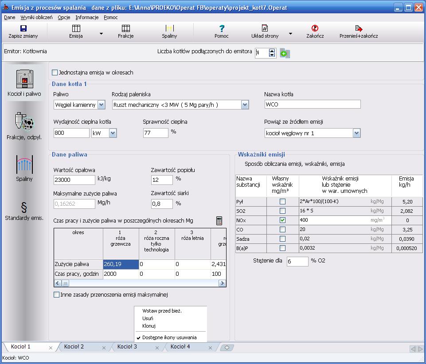Image resolution: width=426 pixels, height=364 pixels.
Task: Choose Usuń in context menu
Action: point(148,318)
